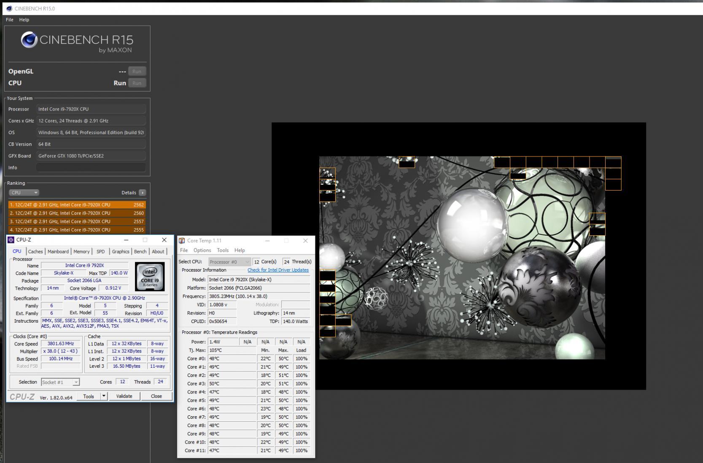
Task: Open Core Temp Help menu
Action: [240, 250]
